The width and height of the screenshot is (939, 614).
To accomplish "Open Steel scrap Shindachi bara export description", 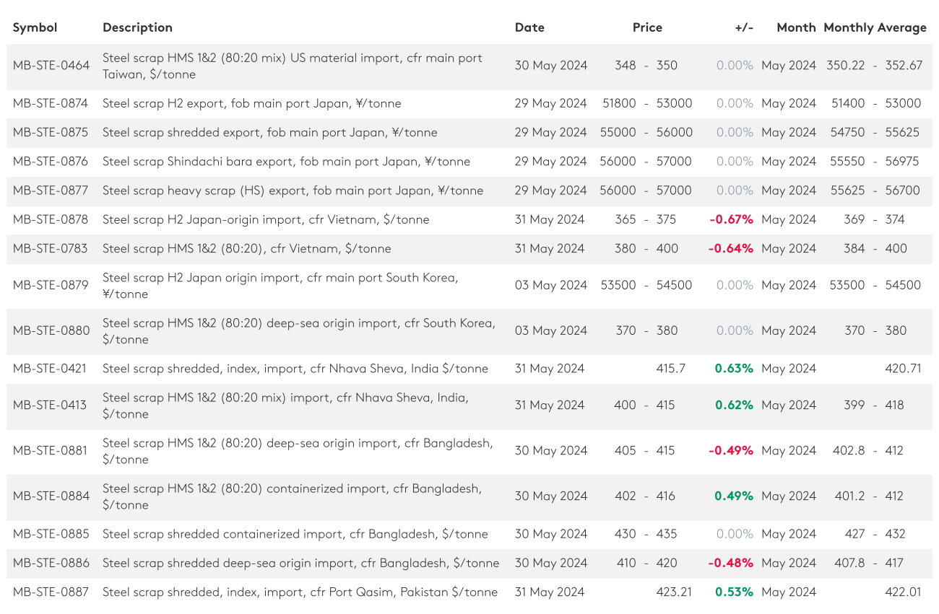I will click(286, 162).
